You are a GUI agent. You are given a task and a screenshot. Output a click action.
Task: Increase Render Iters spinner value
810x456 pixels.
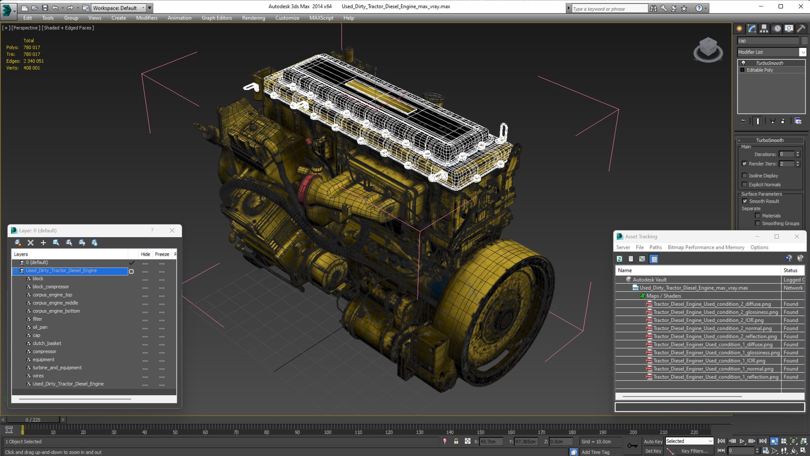click(798, 162)
